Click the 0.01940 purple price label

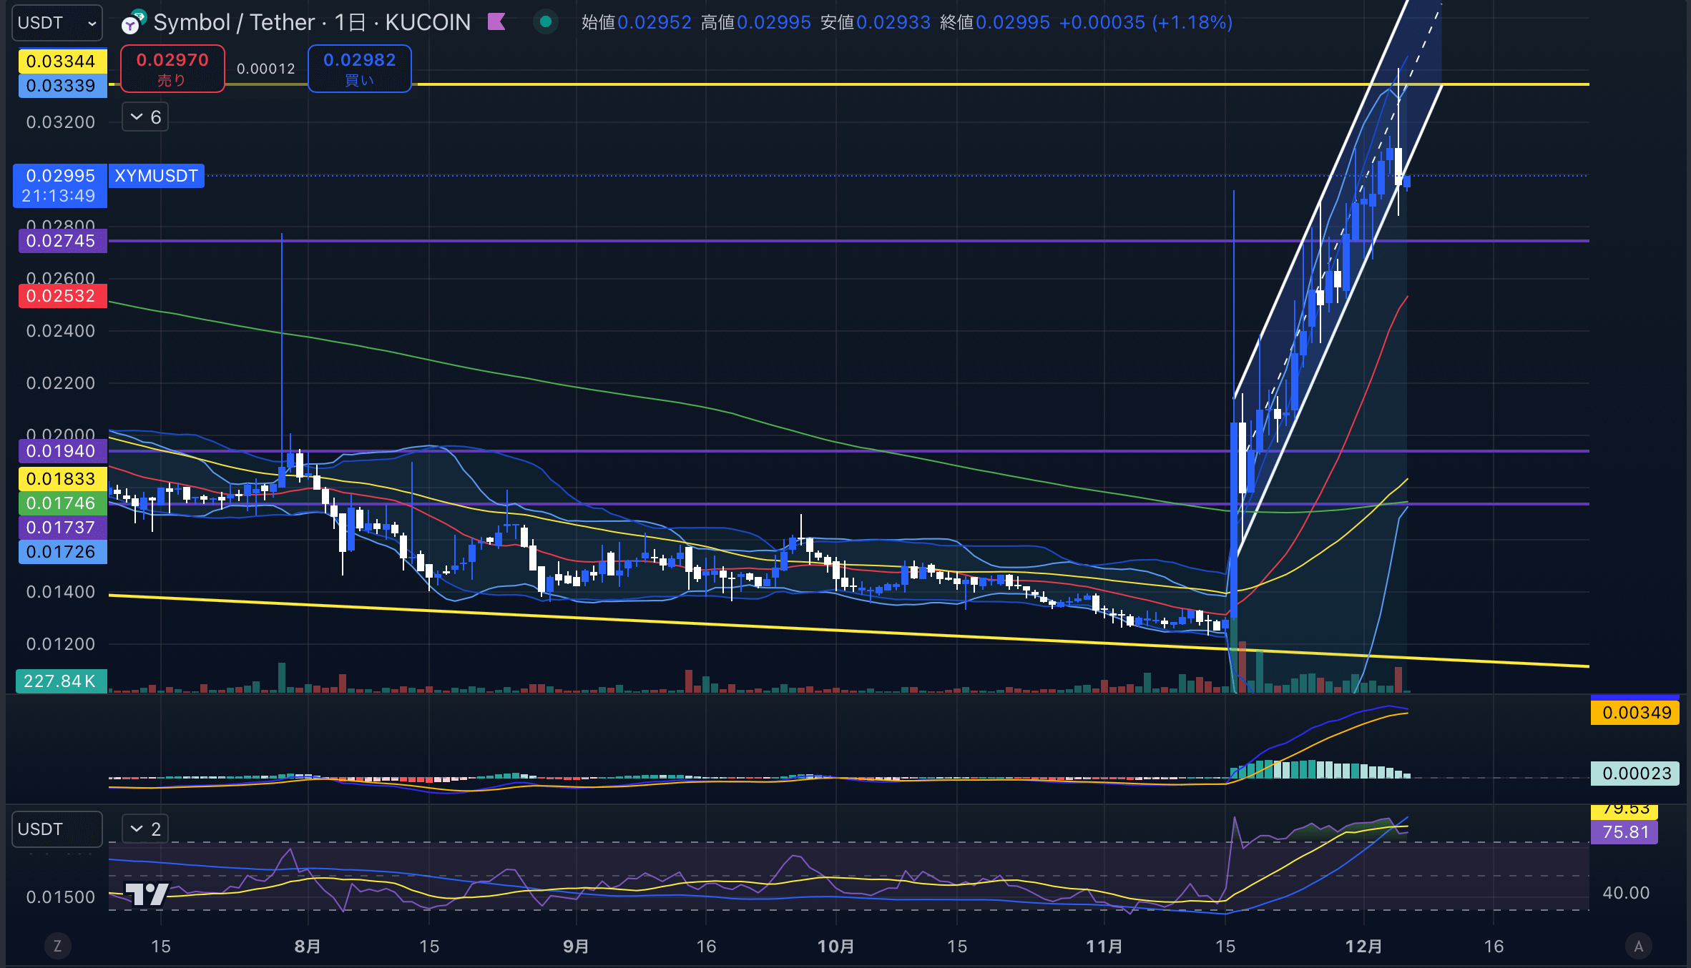point(62,451)
